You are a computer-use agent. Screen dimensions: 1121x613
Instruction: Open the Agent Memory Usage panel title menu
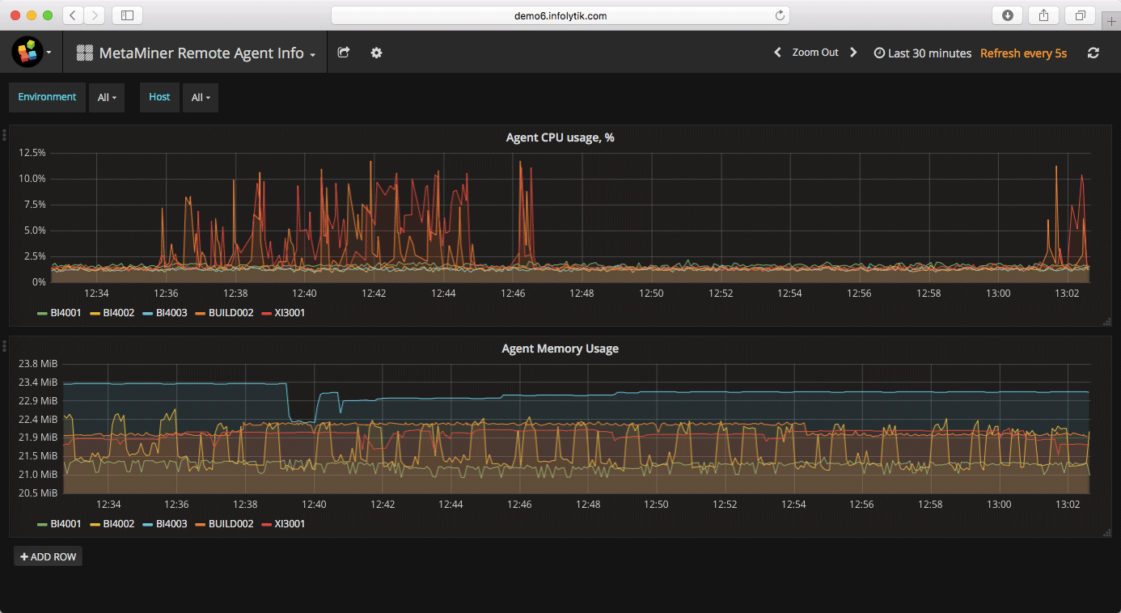click(x=560, y=349)
